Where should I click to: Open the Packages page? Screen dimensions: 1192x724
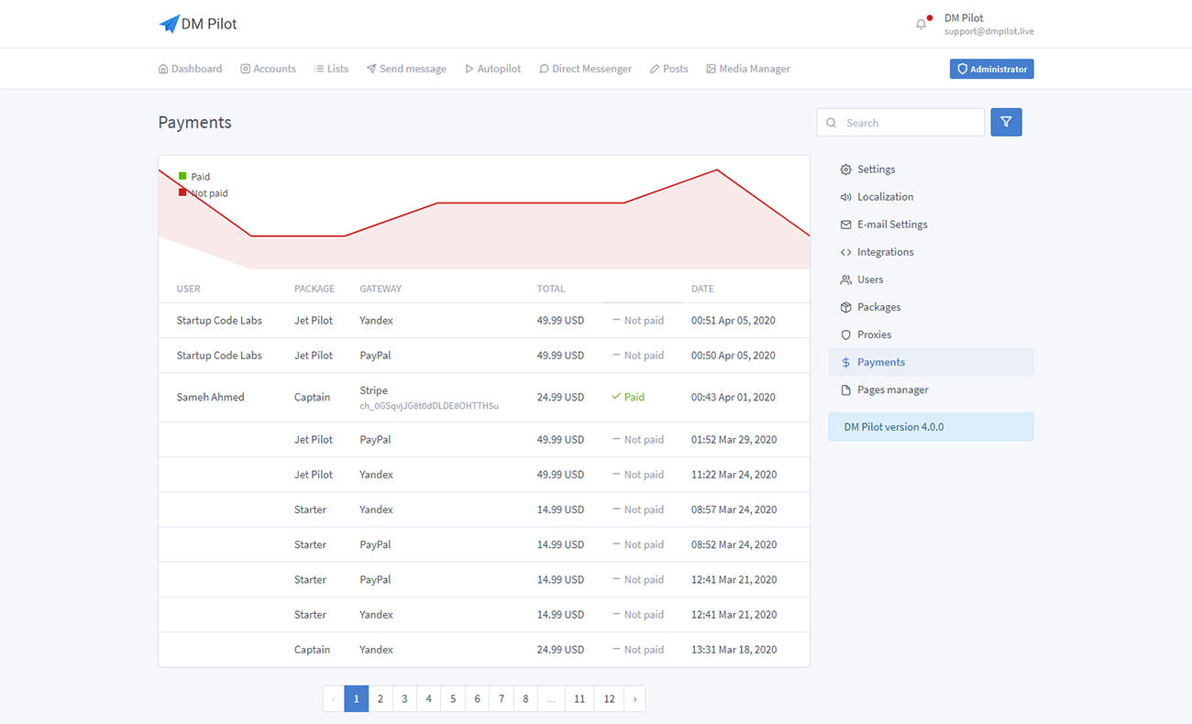point(931,307)
